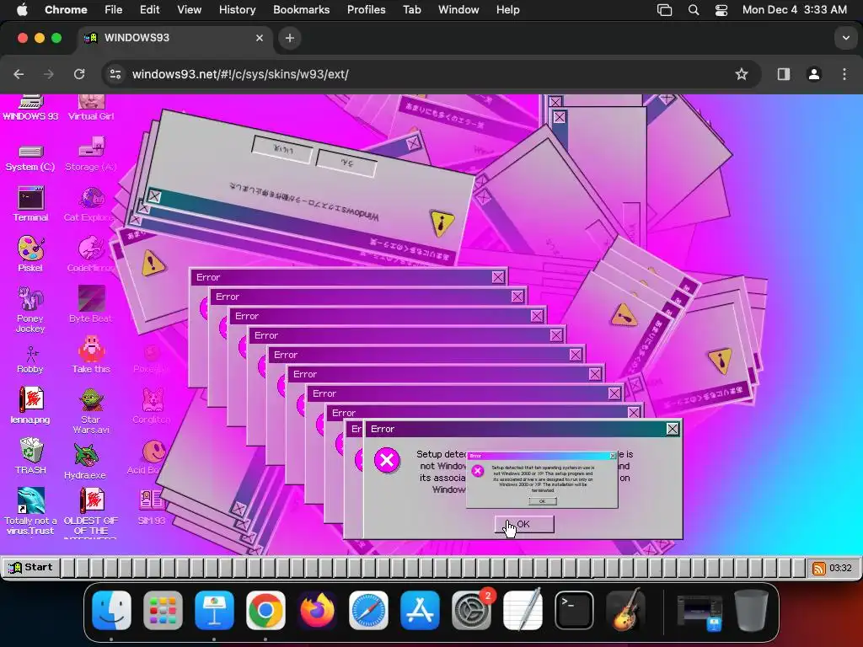The height and width of the screenshot is (647, 863).
Task: Open the System (C:) drive icon
Action: (30, 157)
